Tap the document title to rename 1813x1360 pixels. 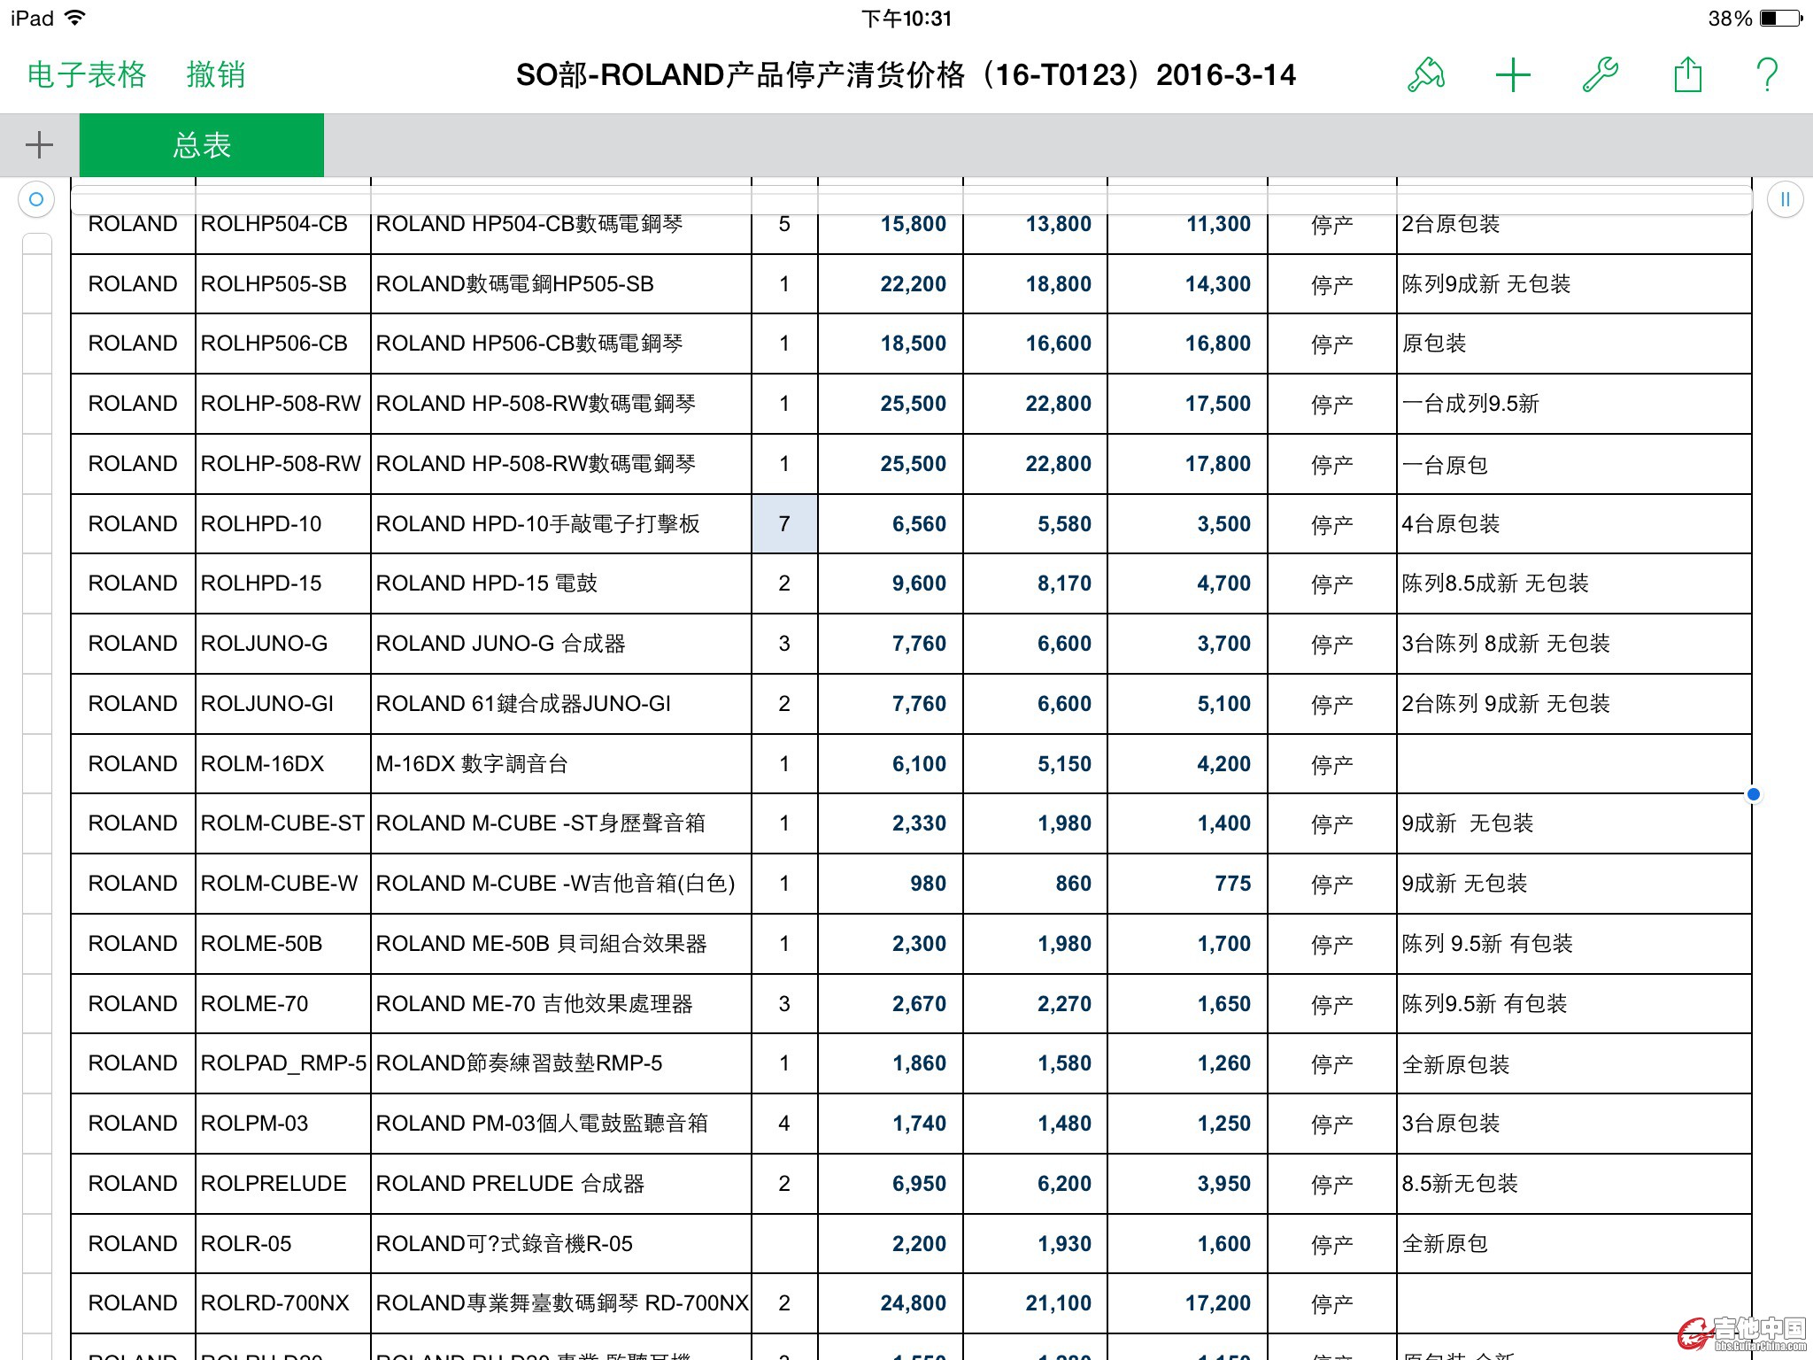pos(906,75)
